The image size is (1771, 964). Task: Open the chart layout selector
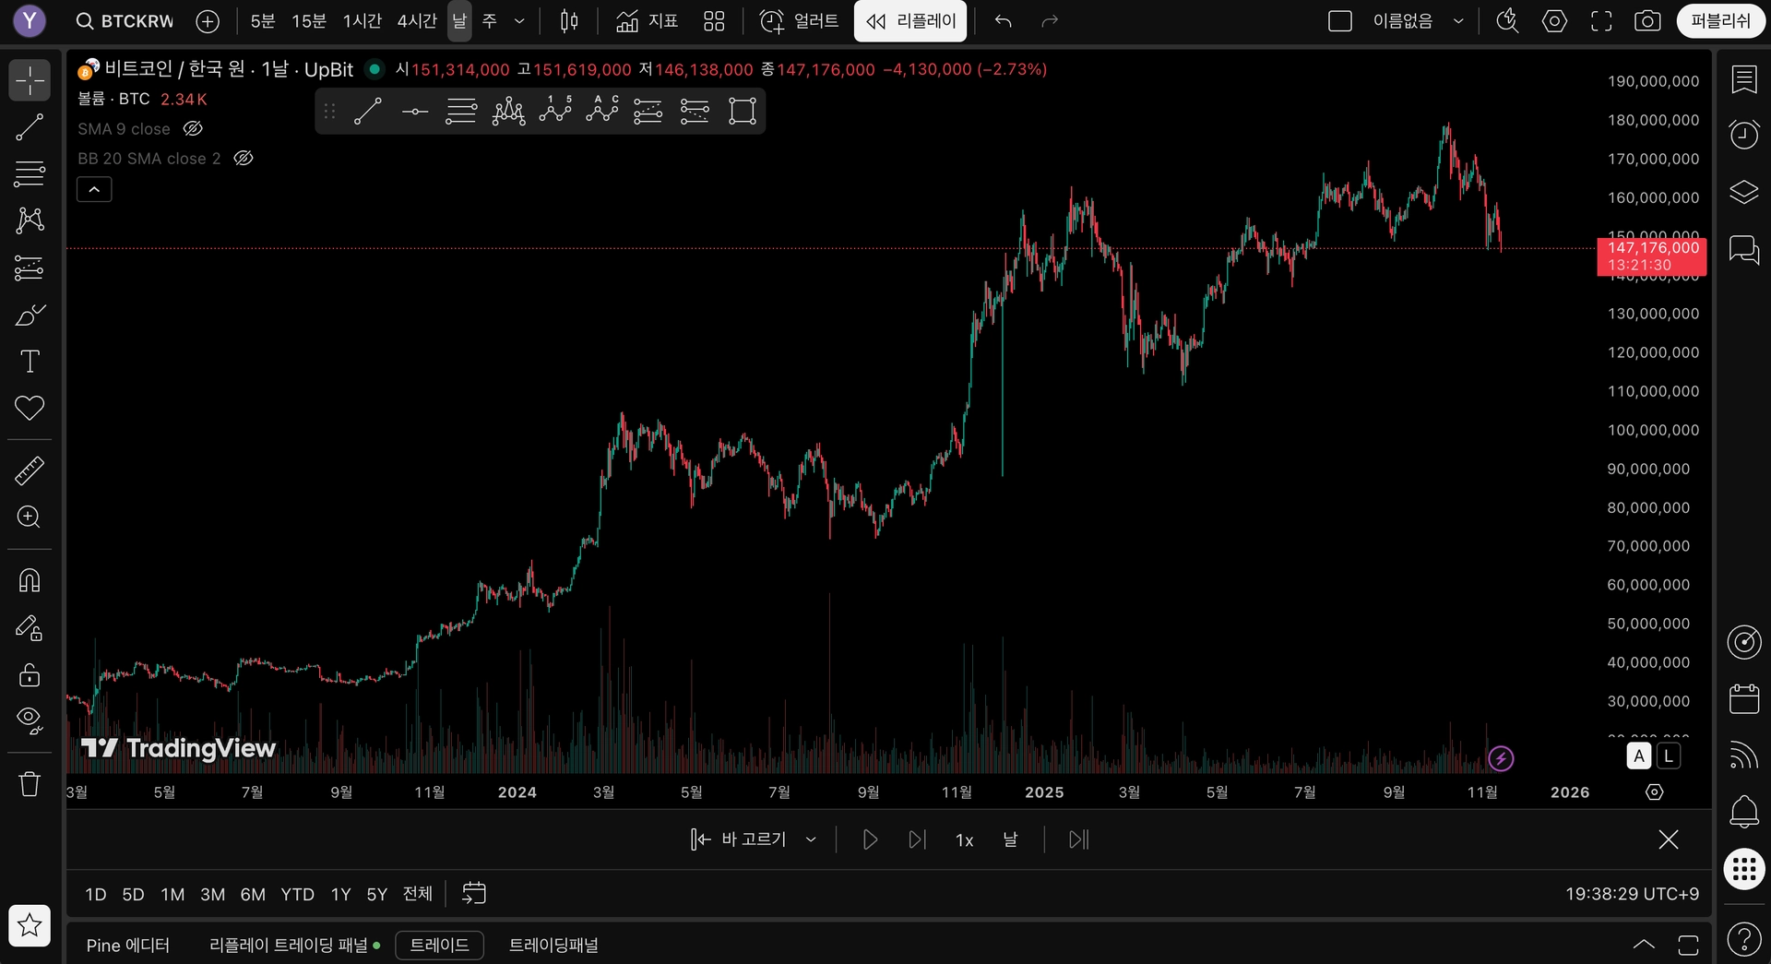point(1340,21)
